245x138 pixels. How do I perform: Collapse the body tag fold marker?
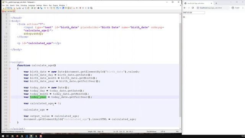click(10, 21)
